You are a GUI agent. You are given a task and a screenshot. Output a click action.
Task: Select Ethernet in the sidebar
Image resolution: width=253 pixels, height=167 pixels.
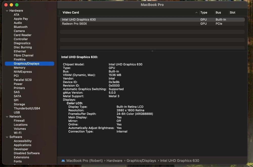20,51
